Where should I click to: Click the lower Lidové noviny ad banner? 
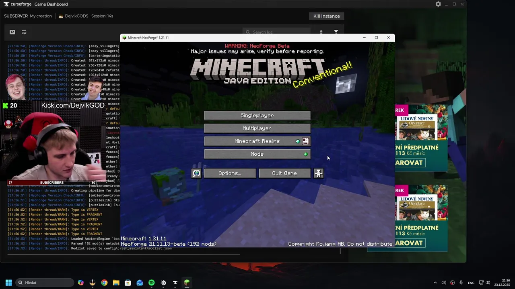pyautogui.click(x=421, y=218)
